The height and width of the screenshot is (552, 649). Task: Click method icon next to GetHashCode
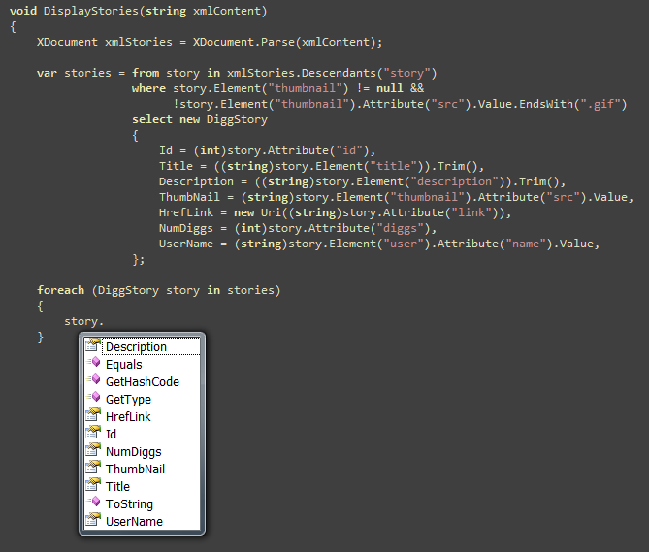click(93, 380)
